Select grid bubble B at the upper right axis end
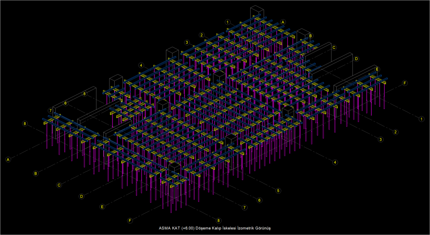Screen dimensions: 430x235 click(x=310, y=36)
